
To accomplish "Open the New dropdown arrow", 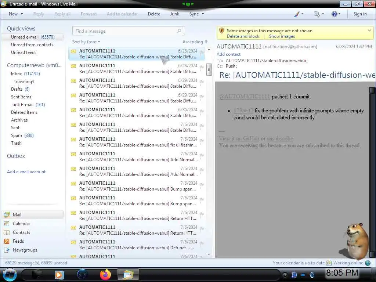I will click(x=22, y=14).
